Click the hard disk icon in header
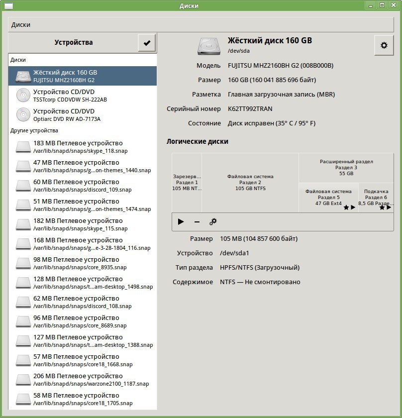Screen dimensions: 402x418 pyautogui.click(x=209, y=46)
